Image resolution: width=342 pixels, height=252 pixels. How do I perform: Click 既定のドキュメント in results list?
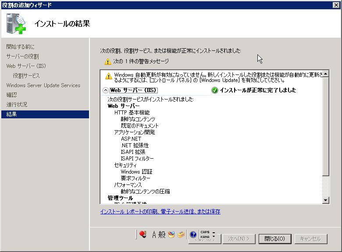click(x=139, y=126)
